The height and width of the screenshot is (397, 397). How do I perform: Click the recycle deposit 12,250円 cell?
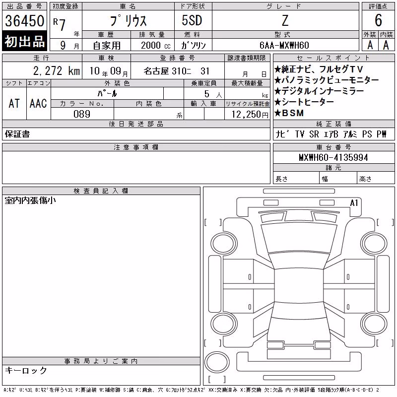(x=247, y=114)
